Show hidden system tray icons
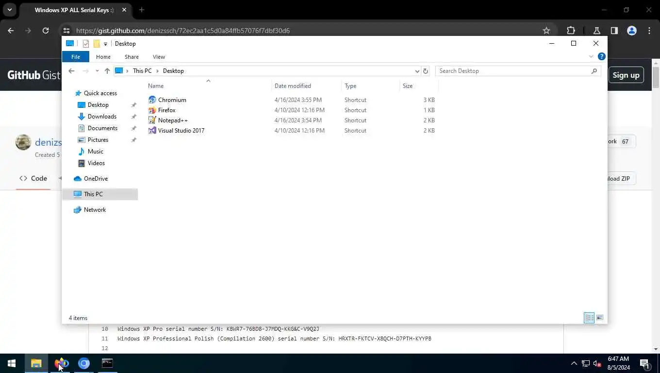Screen dimensions: 660x373 coord(574,363)
